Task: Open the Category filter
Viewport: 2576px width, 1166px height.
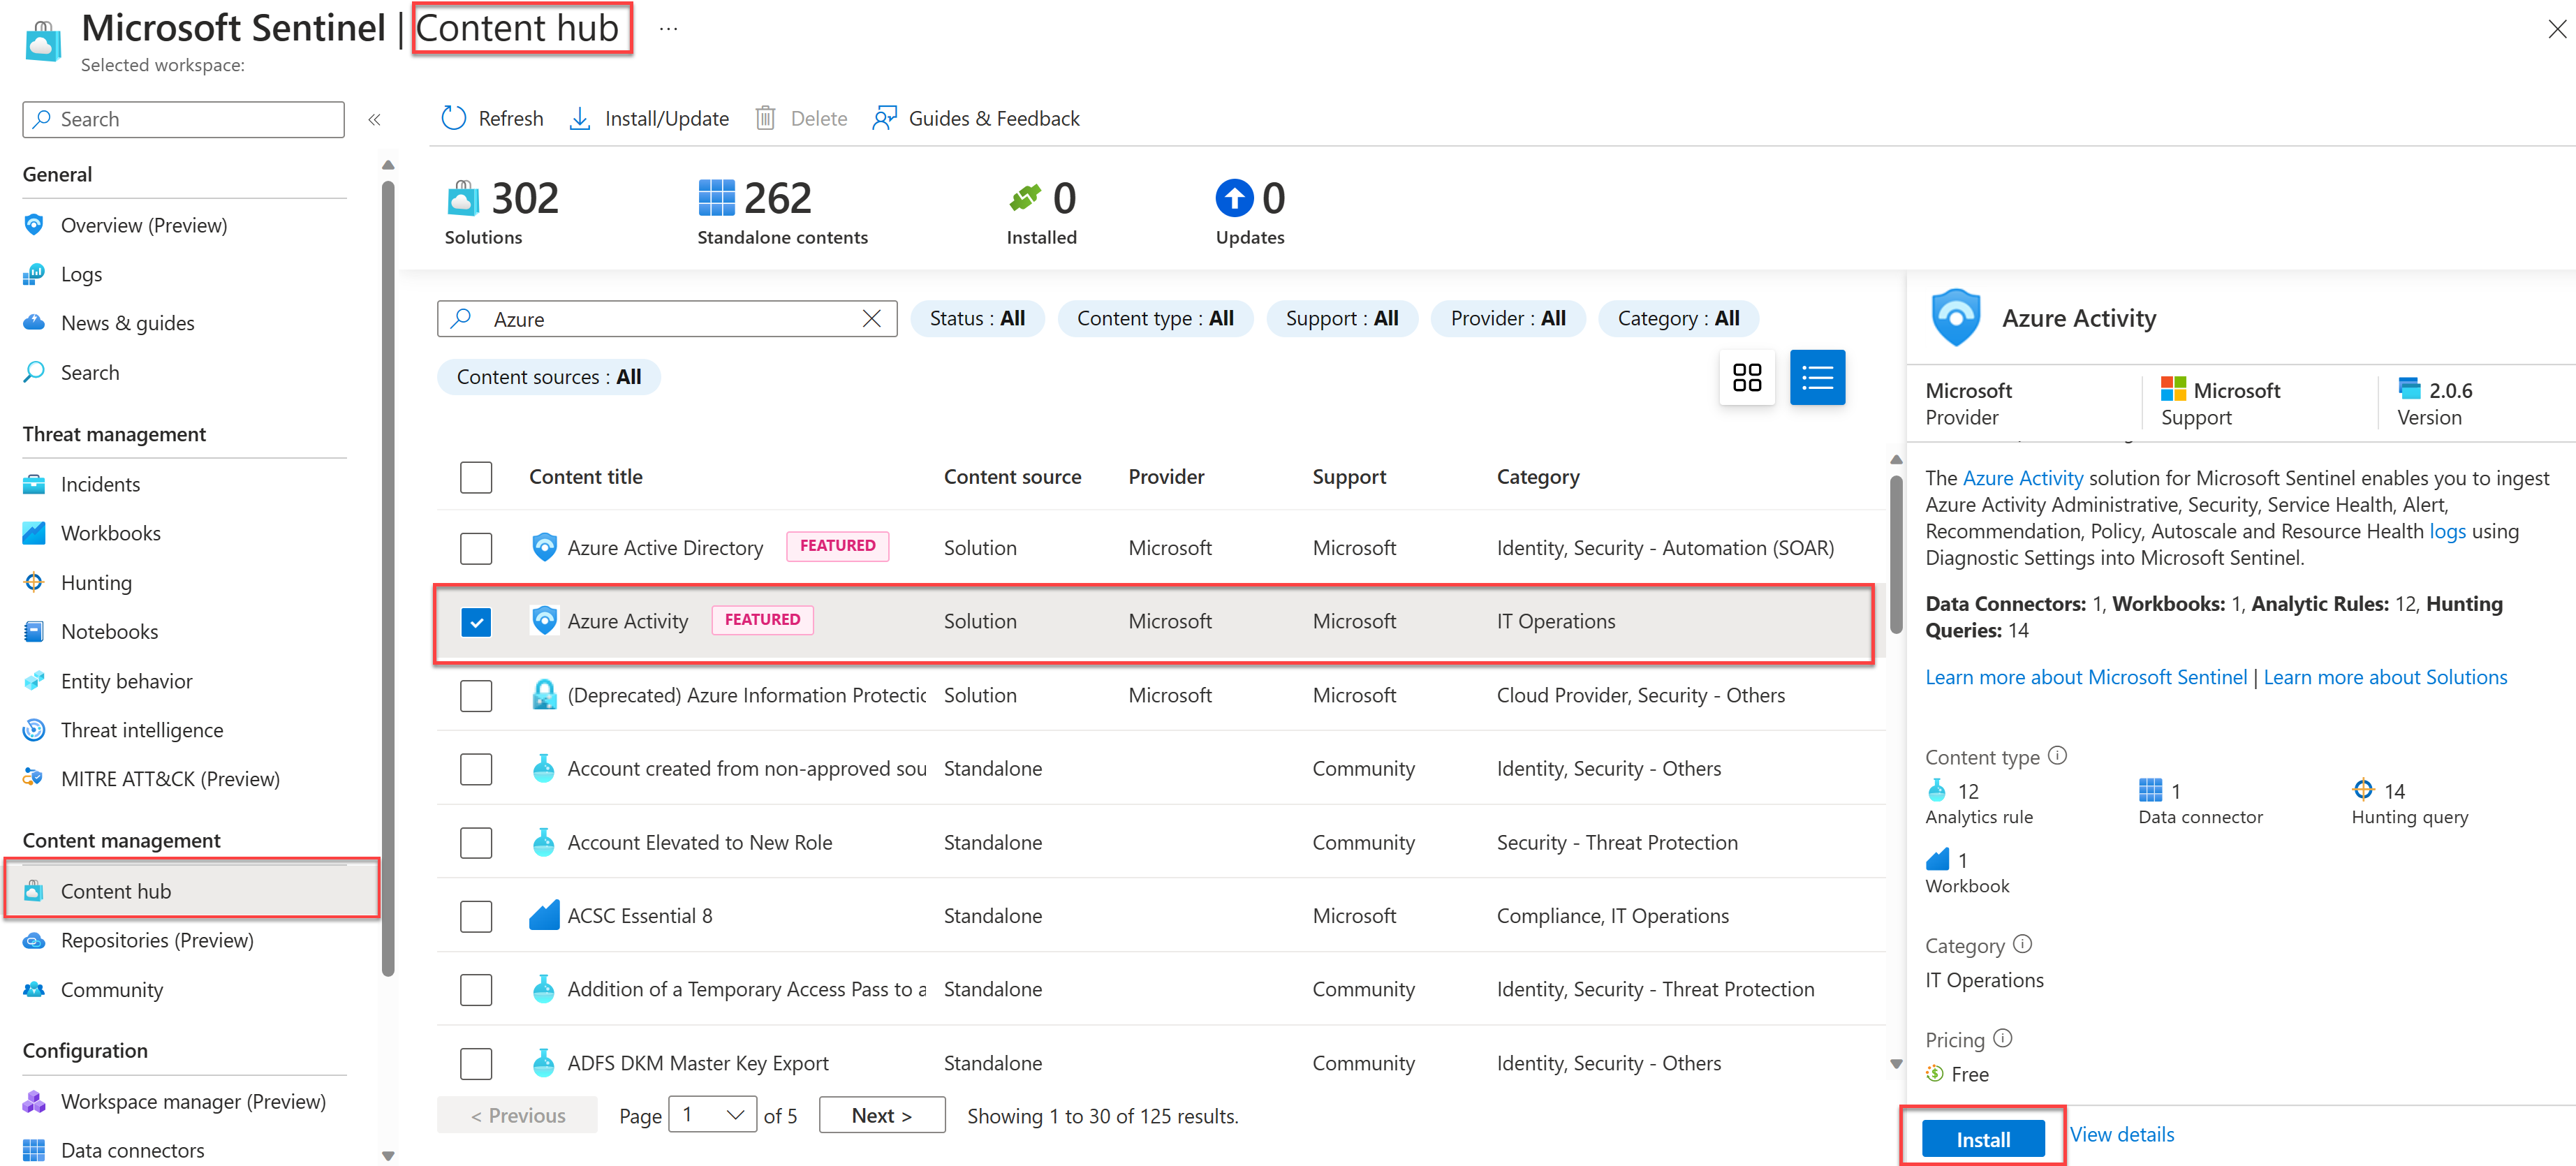Action: click(x=1678, y=318)
